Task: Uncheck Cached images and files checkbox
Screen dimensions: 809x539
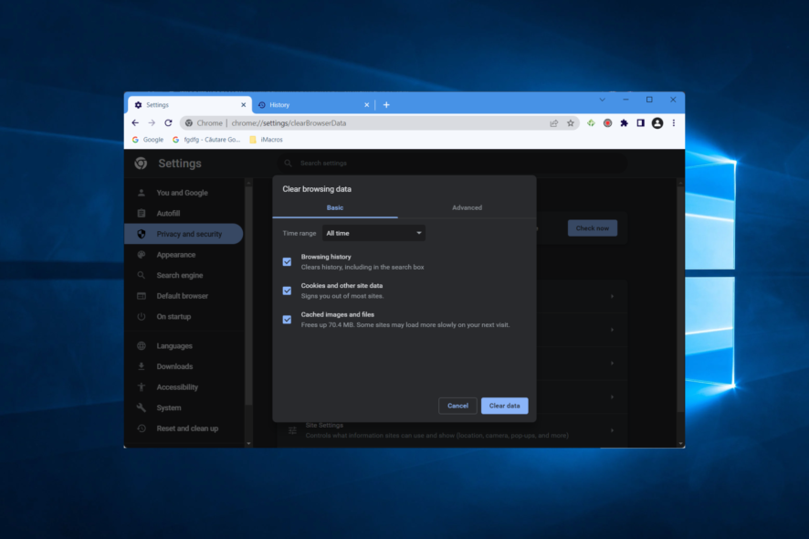Action: tap(288, 320)
